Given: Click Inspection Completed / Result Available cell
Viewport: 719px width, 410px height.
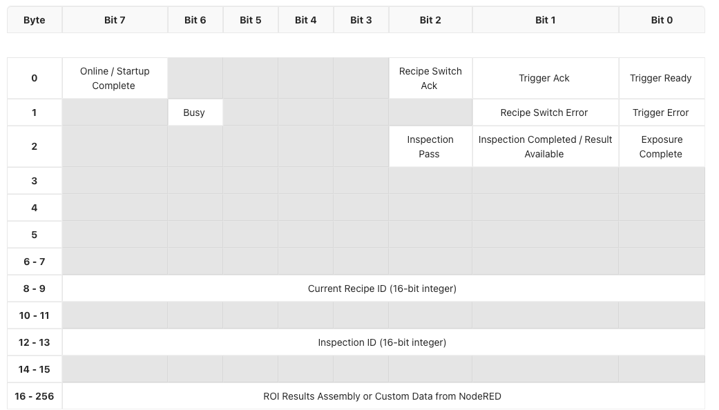Looking at the screenshot, I should pos(545,146).
